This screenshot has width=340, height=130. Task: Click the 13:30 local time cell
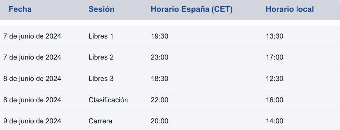tap(275, 36)
